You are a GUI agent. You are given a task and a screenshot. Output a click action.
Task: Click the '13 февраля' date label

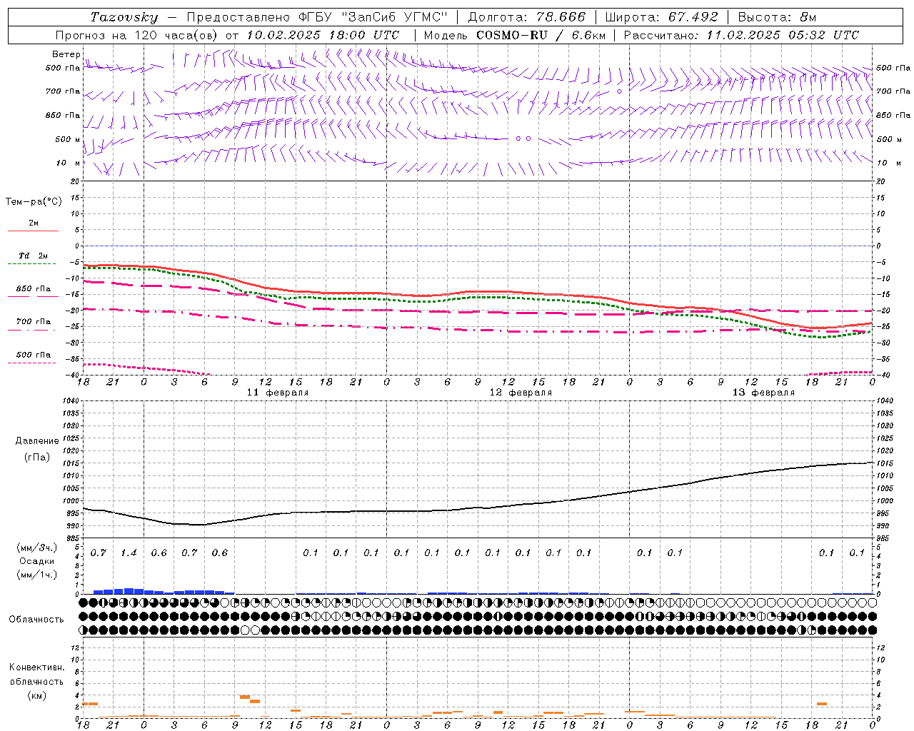click(x=763, y=393)
